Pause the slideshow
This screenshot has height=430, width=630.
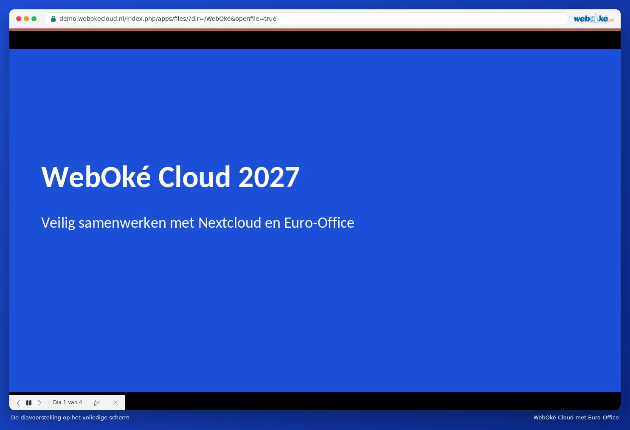pyautogui.click(x=29, y=403)
